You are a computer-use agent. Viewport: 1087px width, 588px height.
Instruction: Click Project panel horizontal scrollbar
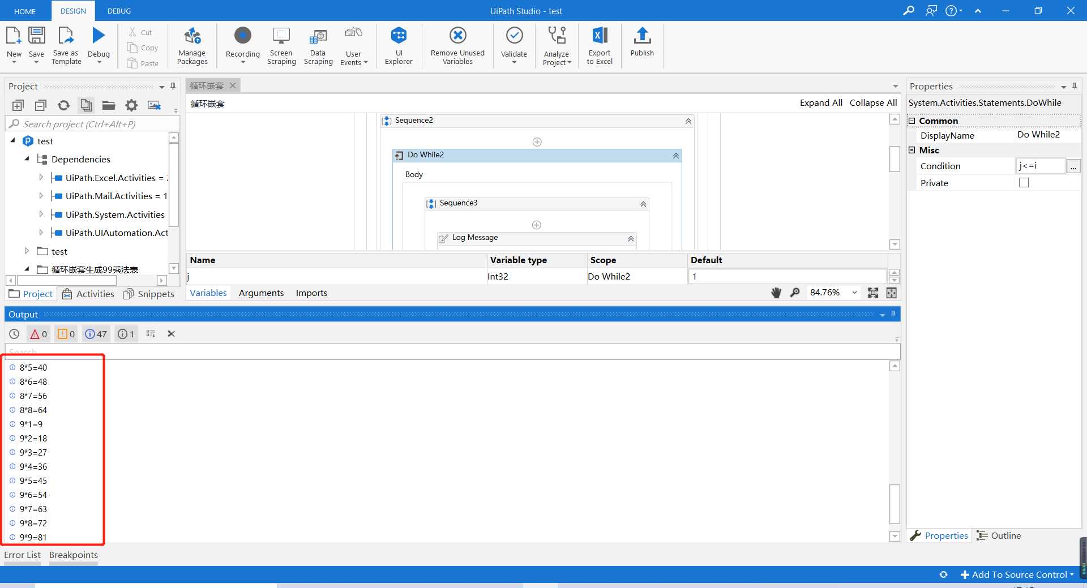click(67, 280)
